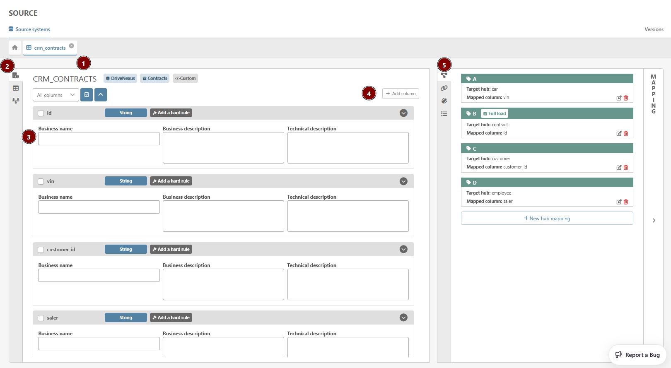Open table view icon in left sidebar
Viewport: 671px width, 368px height.
tap(16, 88)
